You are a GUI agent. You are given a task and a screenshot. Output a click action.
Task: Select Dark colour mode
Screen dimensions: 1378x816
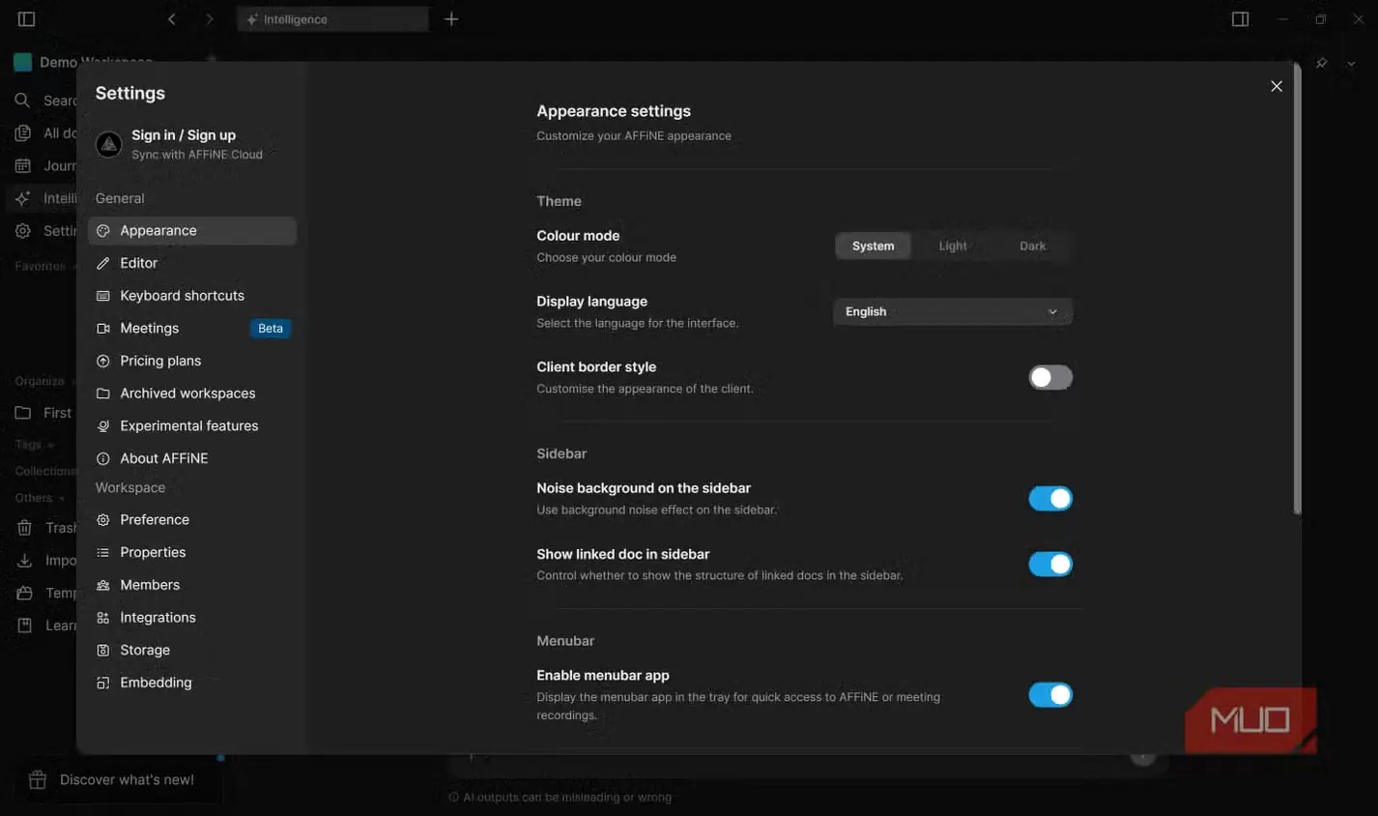point(1032,247)
